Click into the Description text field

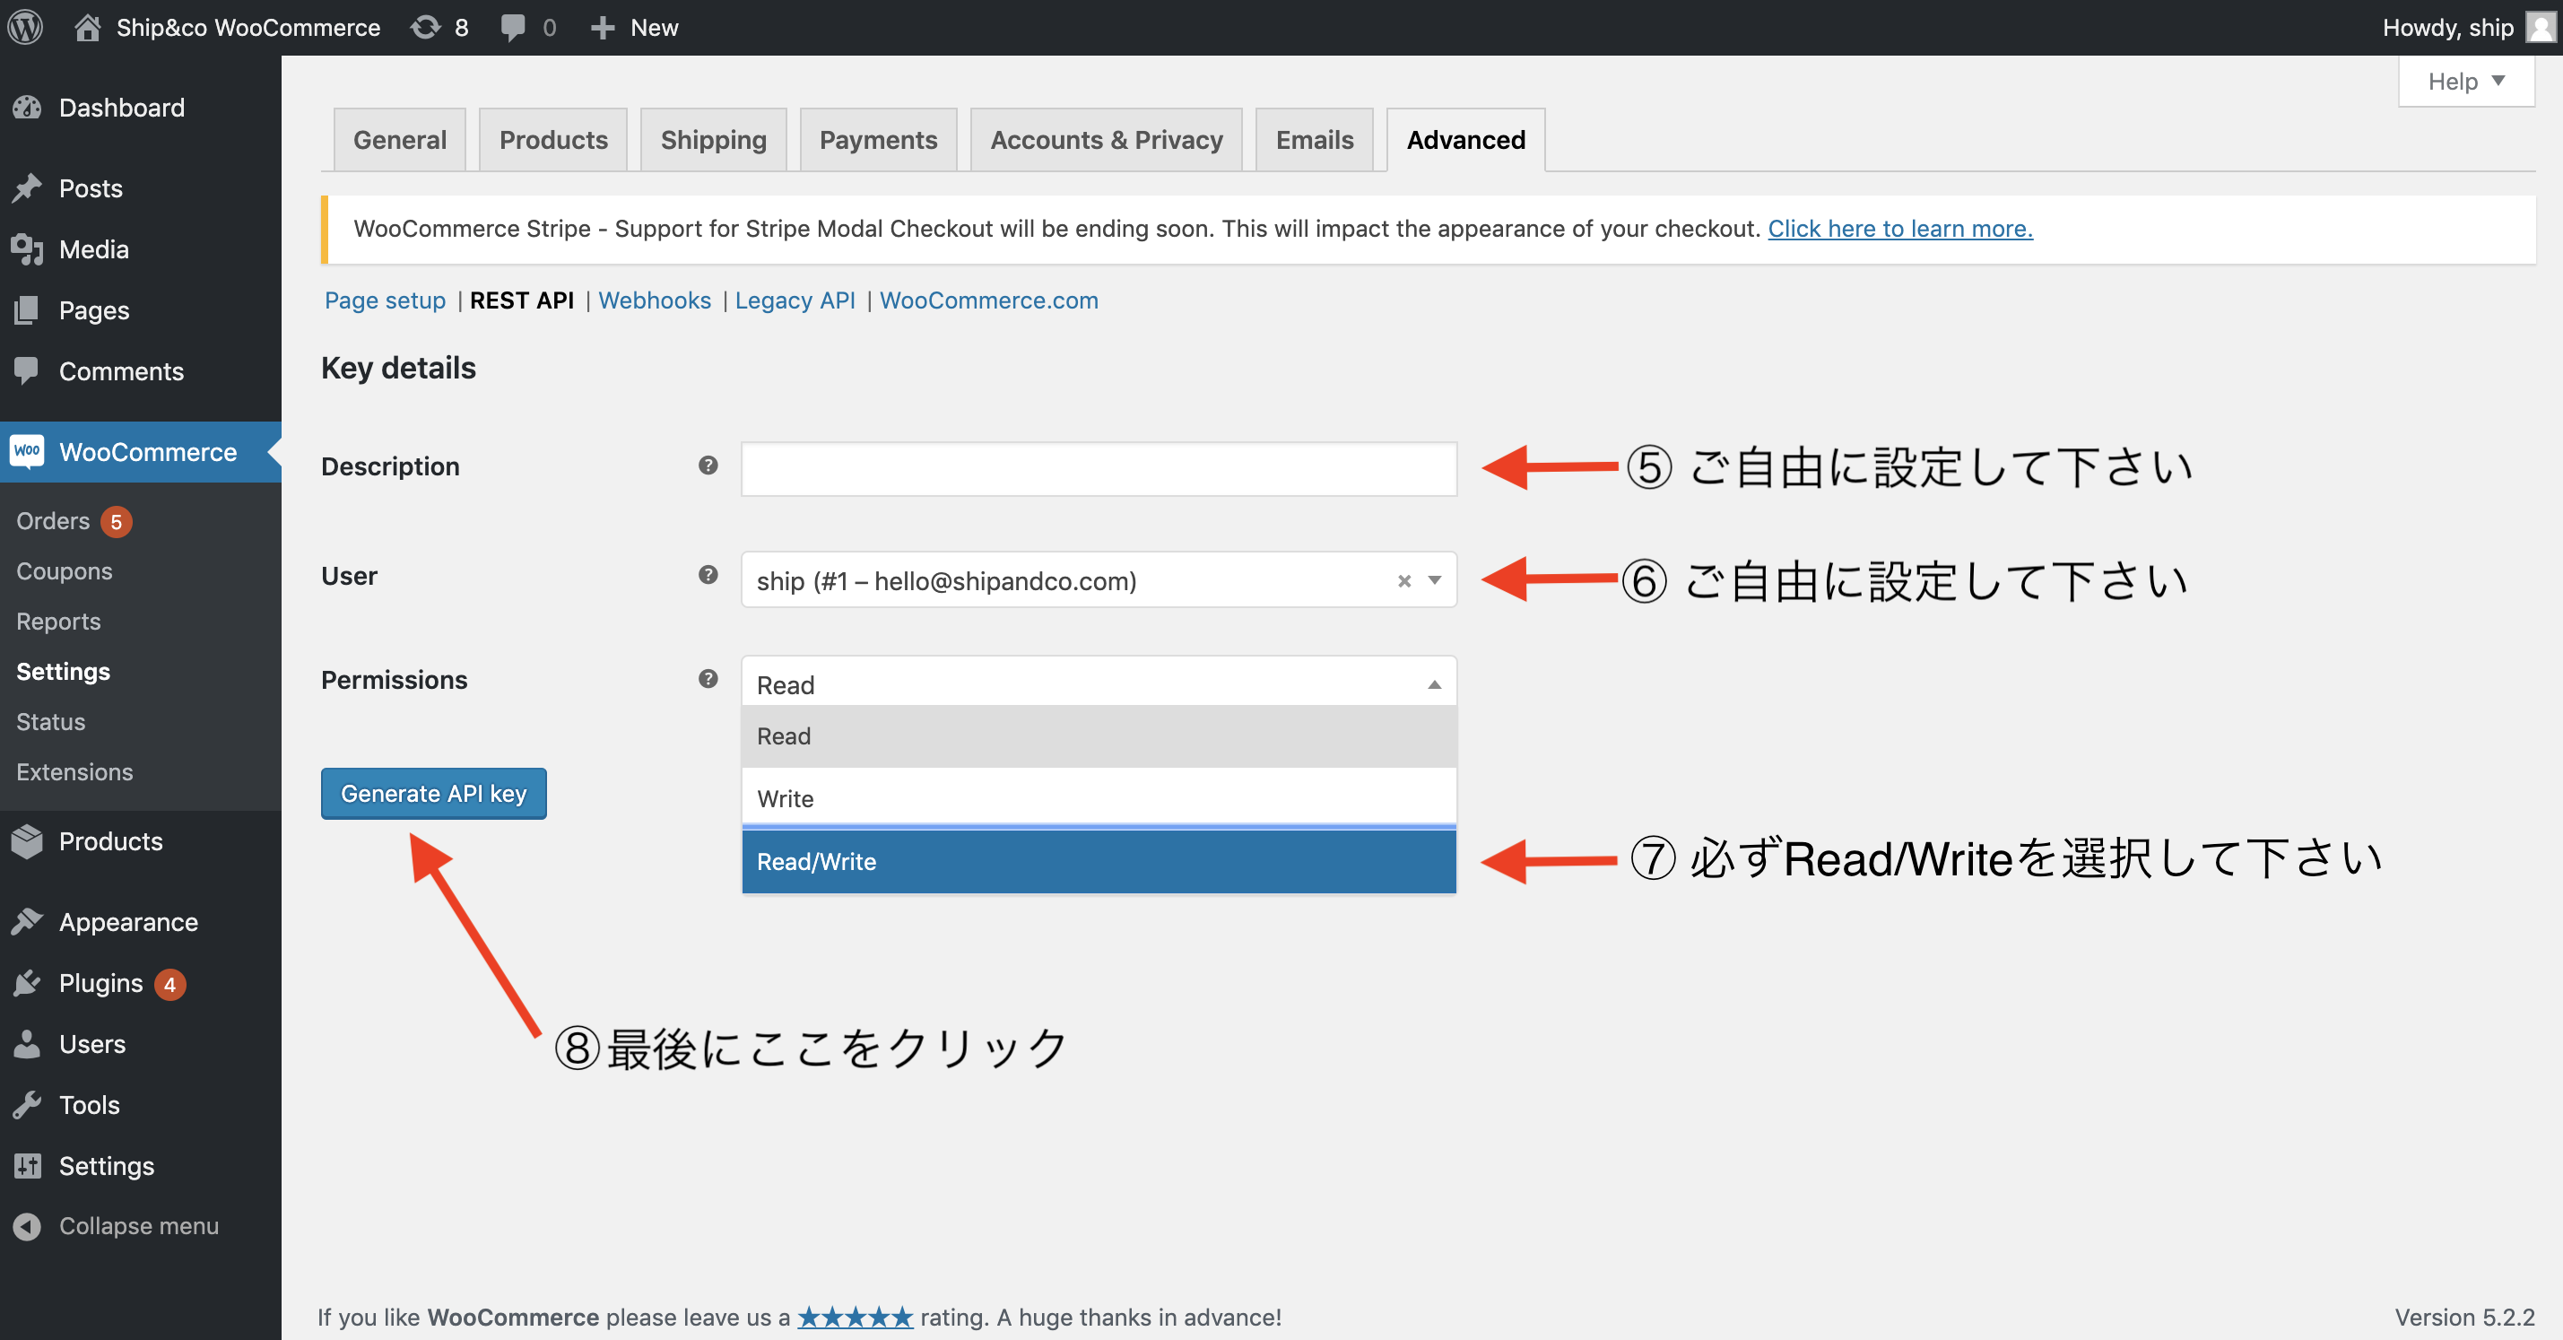coord(1099,470)
